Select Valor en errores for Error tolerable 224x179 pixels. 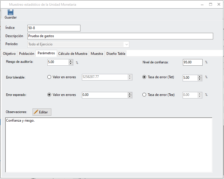(49, 77)
